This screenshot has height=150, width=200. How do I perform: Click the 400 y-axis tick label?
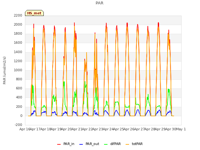pos(19,97)
